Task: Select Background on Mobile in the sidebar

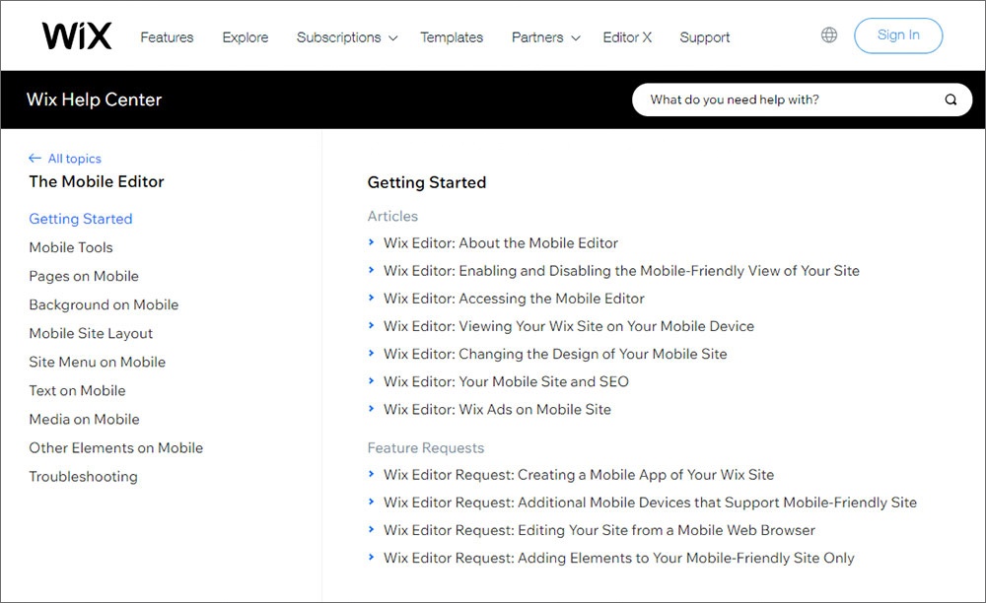Action: (x=104, y=304)
